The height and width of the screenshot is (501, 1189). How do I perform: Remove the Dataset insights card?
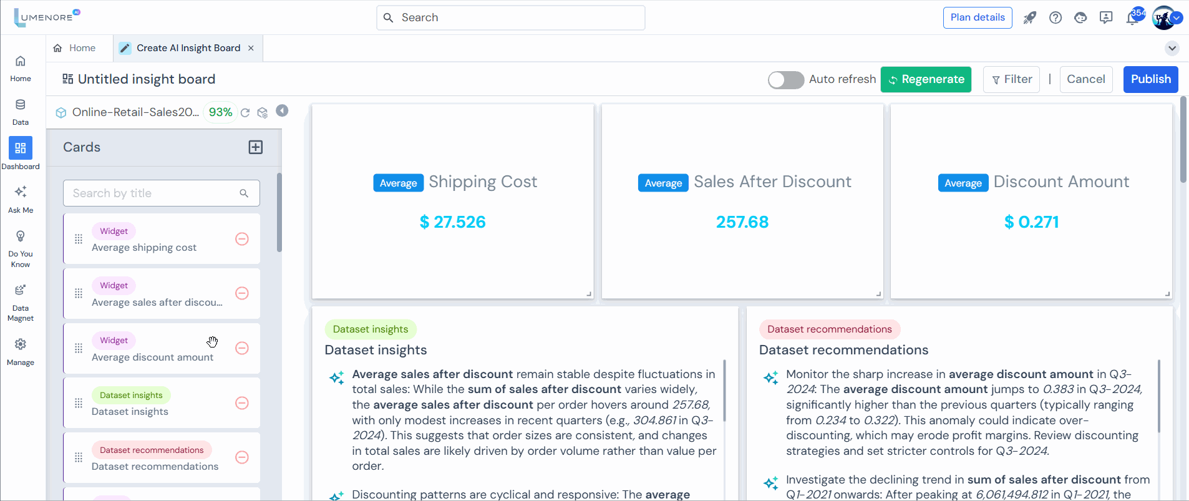pos(242,403)
